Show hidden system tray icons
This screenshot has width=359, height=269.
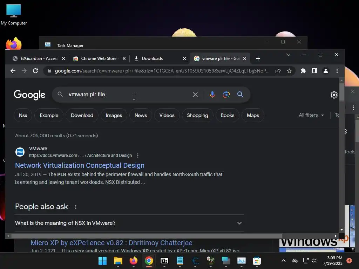[283, 261]
